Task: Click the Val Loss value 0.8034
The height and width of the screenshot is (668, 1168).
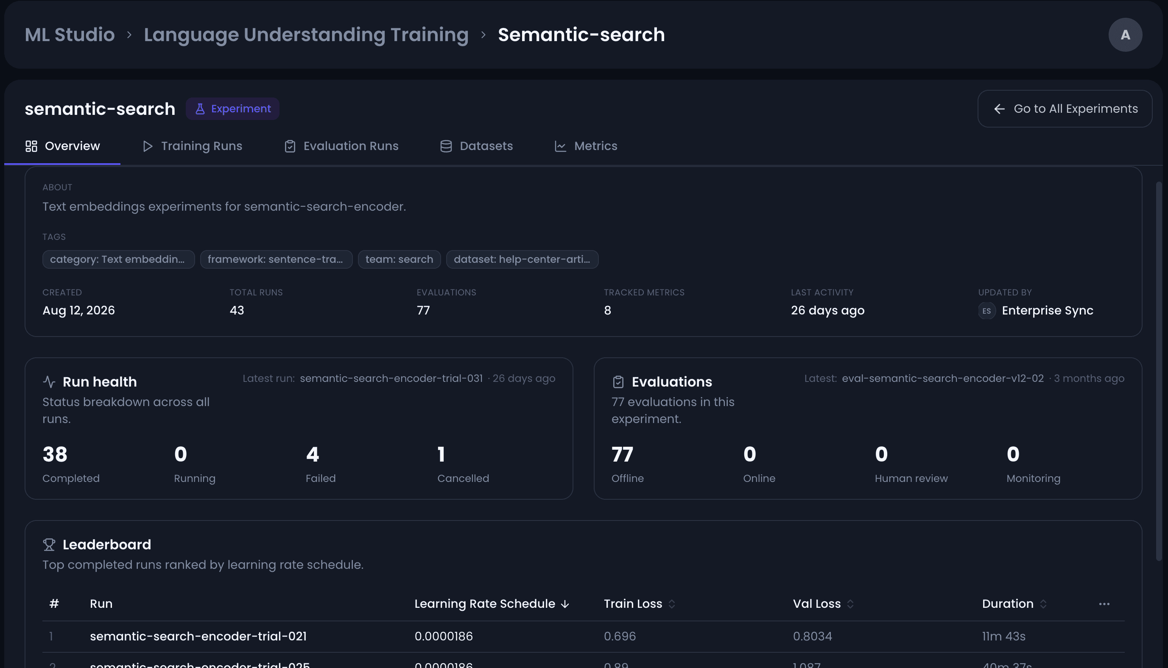Action: click(812, 636)
